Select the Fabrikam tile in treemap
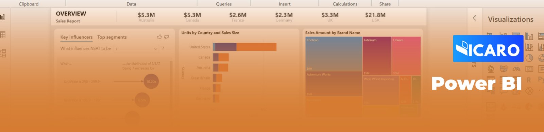 (x=377, y=56)
